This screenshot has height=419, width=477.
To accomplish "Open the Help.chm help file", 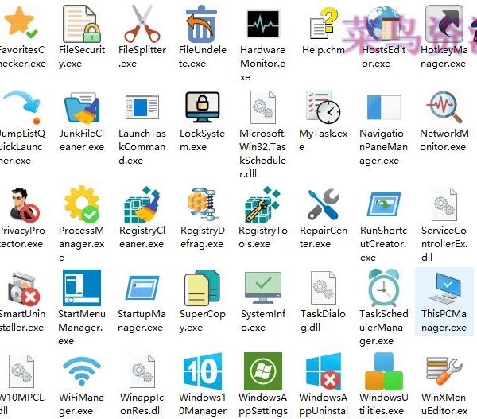I will [323, 22].
